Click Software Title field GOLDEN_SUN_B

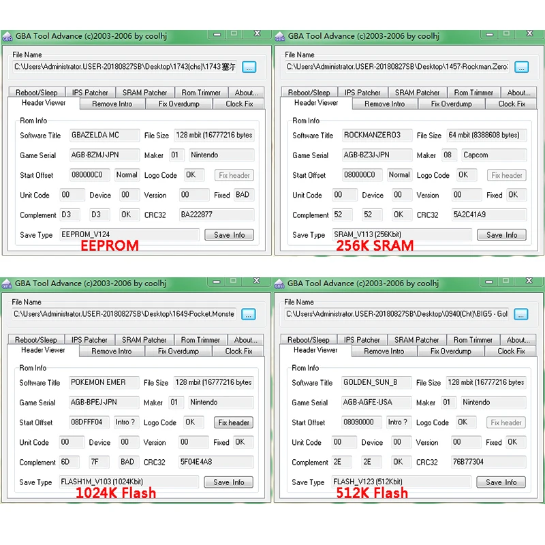coord(377,382)
